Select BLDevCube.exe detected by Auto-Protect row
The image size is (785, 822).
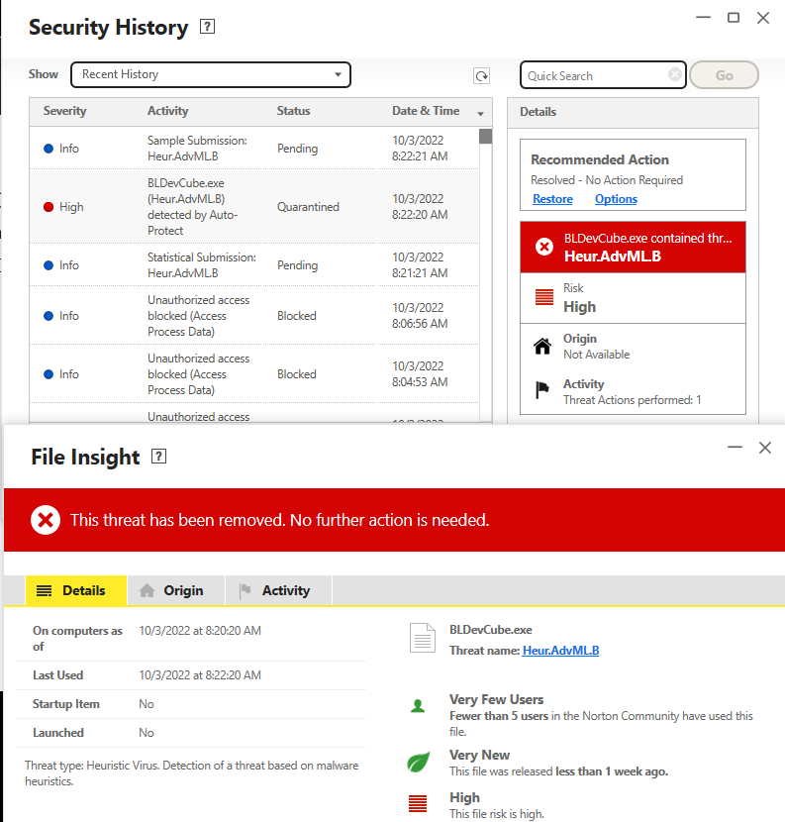tap(254, 207)
